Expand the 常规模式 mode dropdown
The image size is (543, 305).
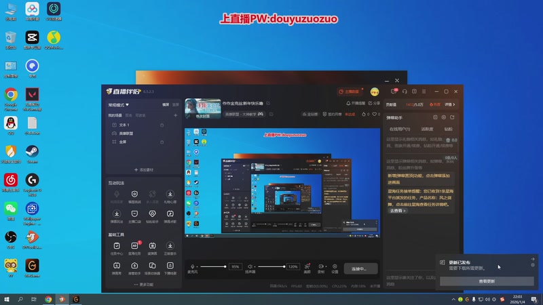[x=118, y=105]
